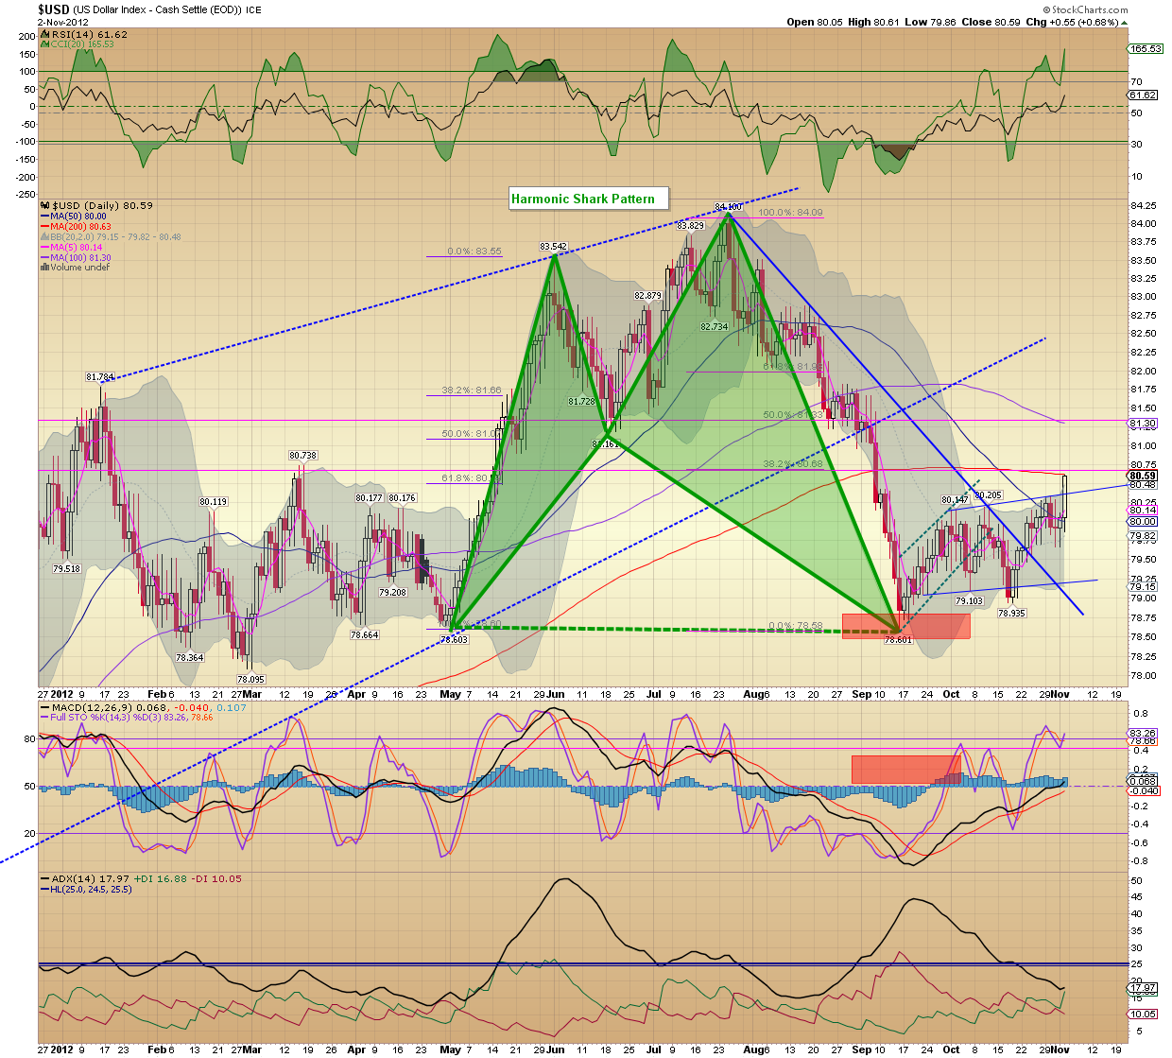
Task: Select the High 80.61 value in header
Action: [873, 22]
